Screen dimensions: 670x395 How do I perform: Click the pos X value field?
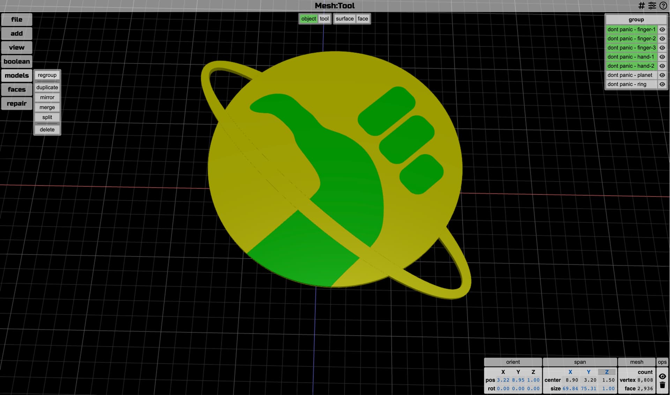[x=503, y=380]
